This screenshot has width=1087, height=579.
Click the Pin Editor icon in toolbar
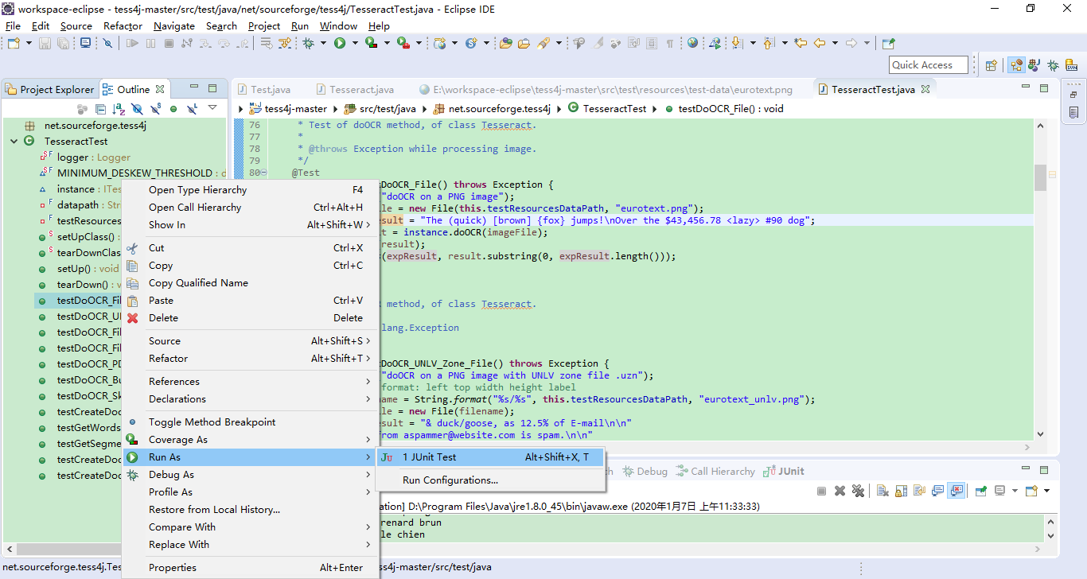tap(888, 43)
